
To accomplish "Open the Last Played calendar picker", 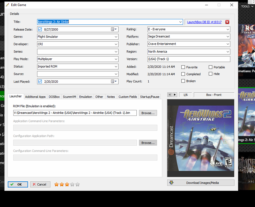I will point(114,81).
